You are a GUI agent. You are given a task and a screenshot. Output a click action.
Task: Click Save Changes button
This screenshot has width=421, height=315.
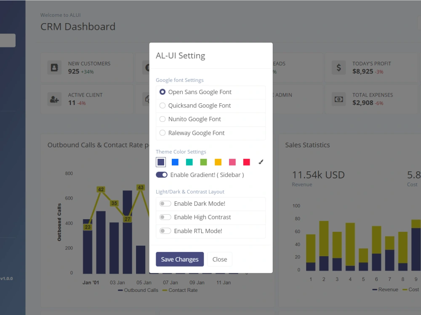pos(180,259)
